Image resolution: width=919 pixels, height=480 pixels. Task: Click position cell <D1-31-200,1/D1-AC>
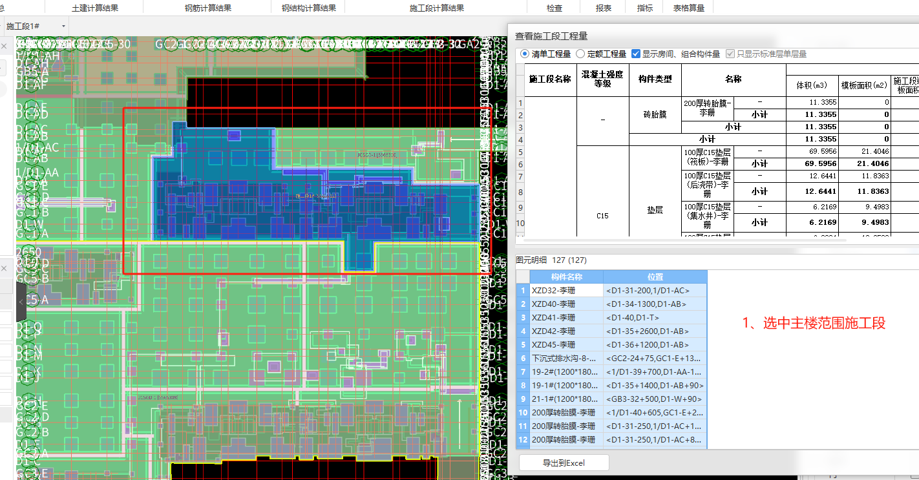click(655, 291)
